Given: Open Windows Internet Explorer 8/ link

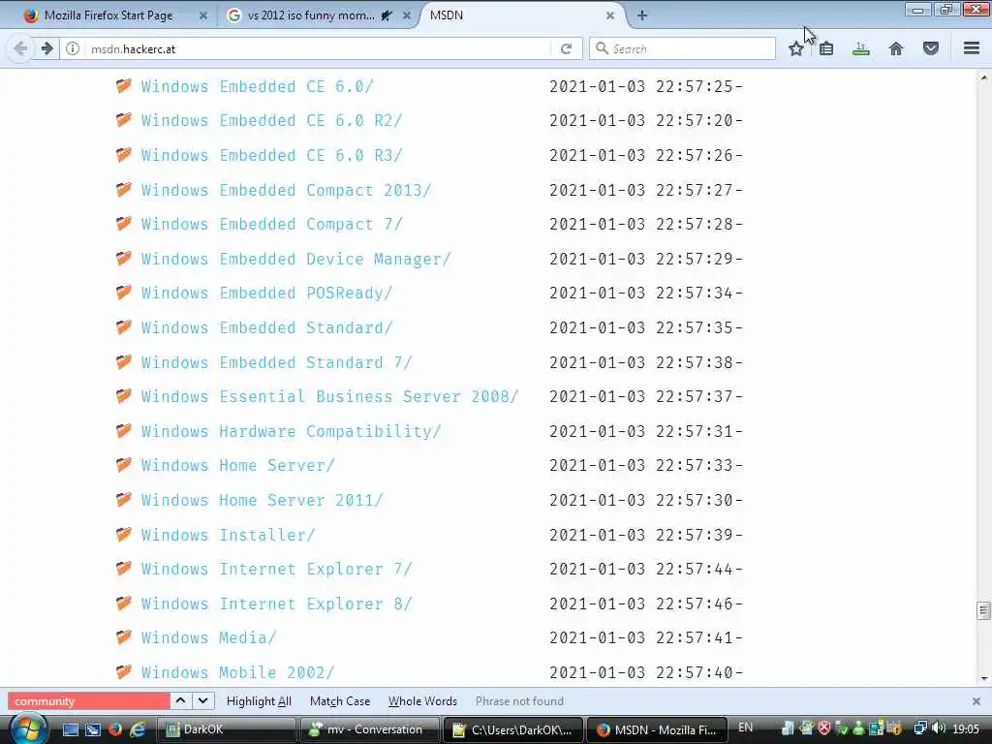Looking at the screenshot, I should click(276, 604).
